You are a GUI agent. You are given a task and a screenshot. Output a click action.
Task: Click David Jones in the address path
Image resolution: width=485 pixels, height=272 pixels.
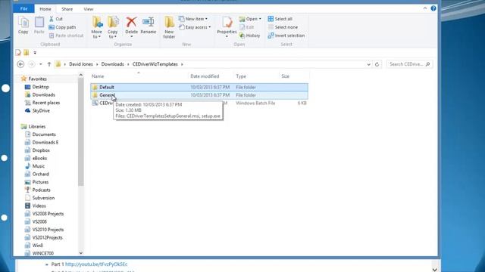point(81,64)
